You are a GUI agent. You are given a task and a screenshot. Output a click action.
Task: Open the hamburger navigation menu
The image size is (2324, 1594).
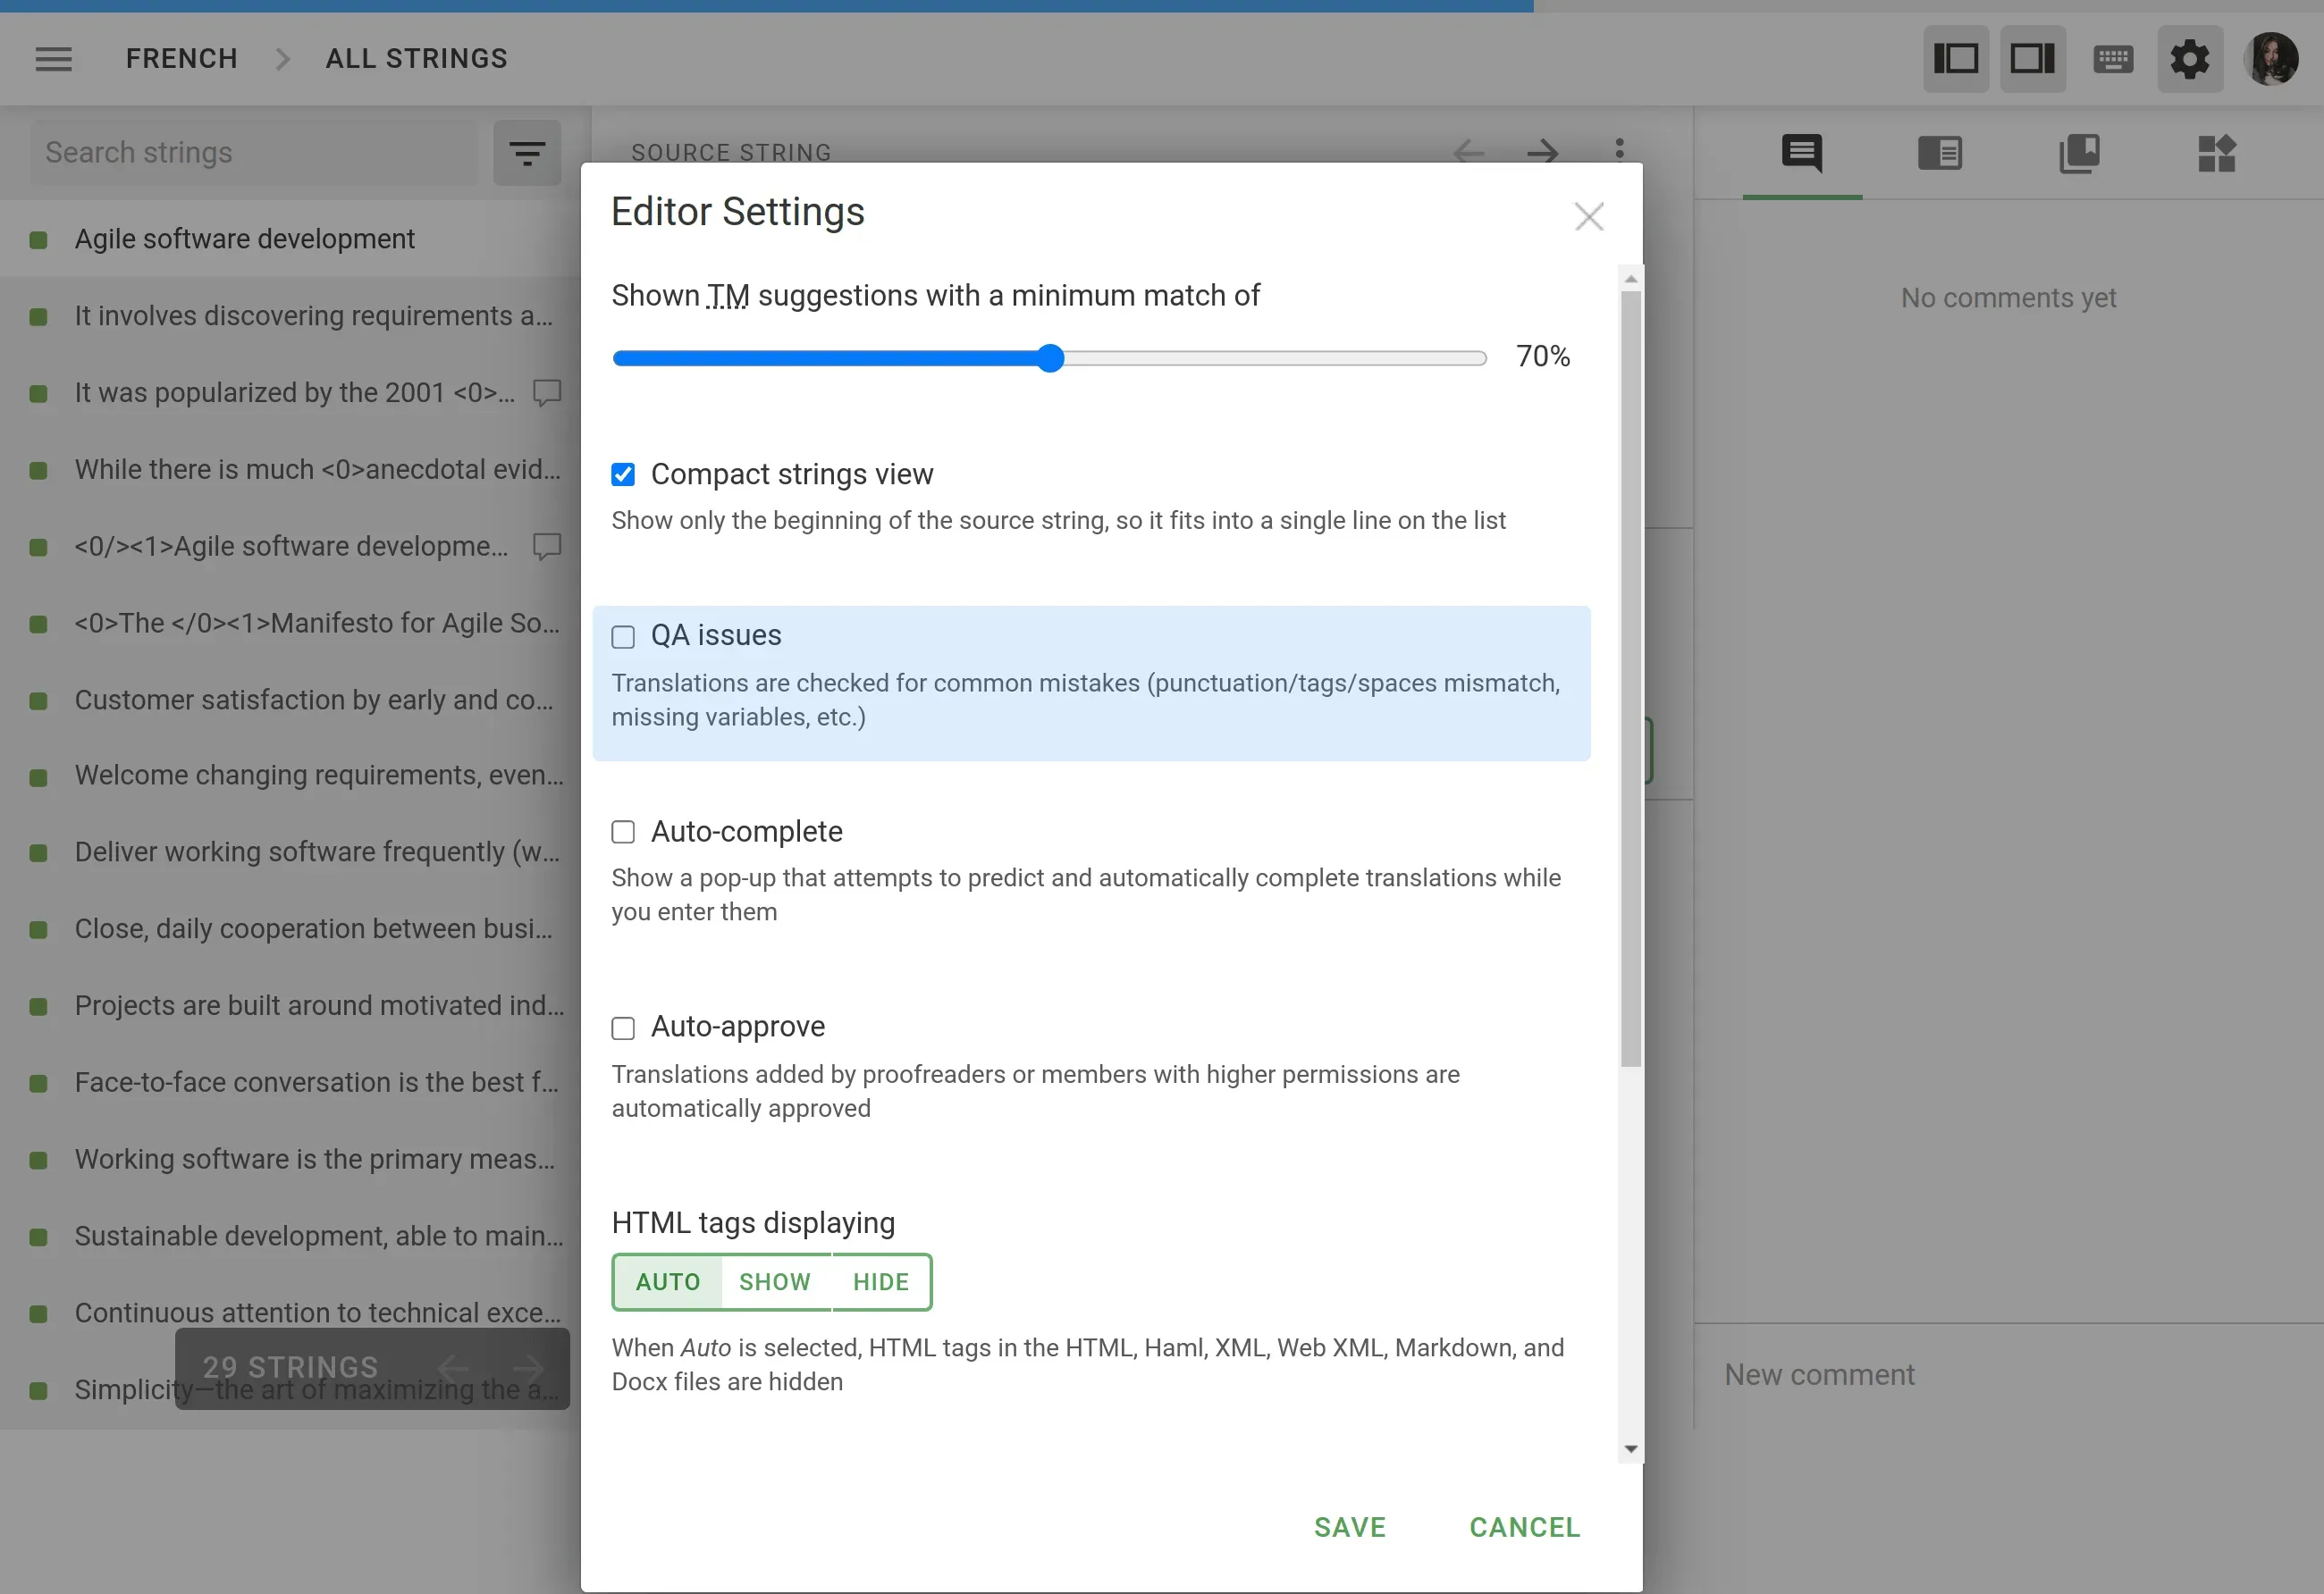(53, 58)
